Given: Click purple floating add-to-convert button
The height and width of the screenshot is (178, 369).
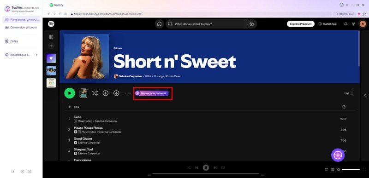Looking at the screenshot, I should tap(338, 155).
